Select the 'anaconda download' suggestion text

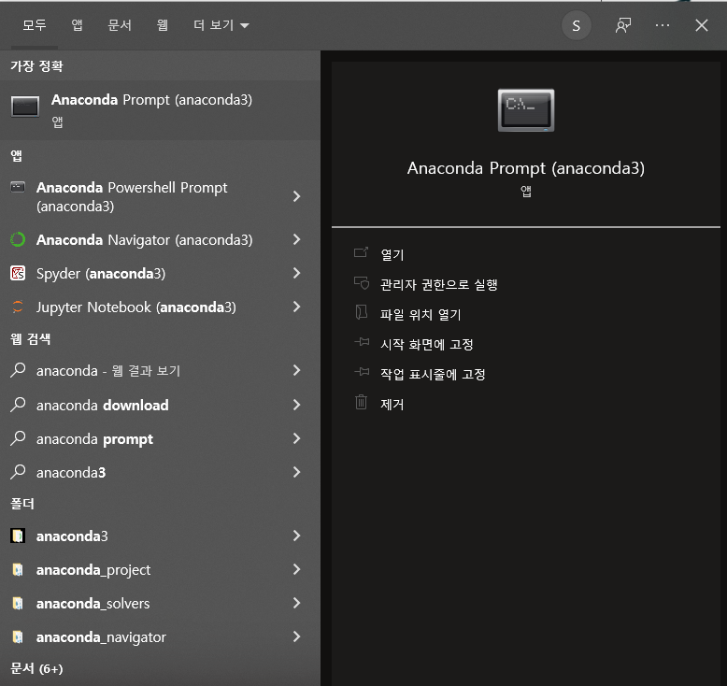[x=103, y=406]
